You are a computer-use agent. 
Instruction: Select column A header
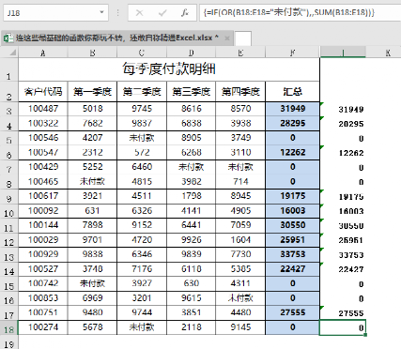tap(43, 53)
